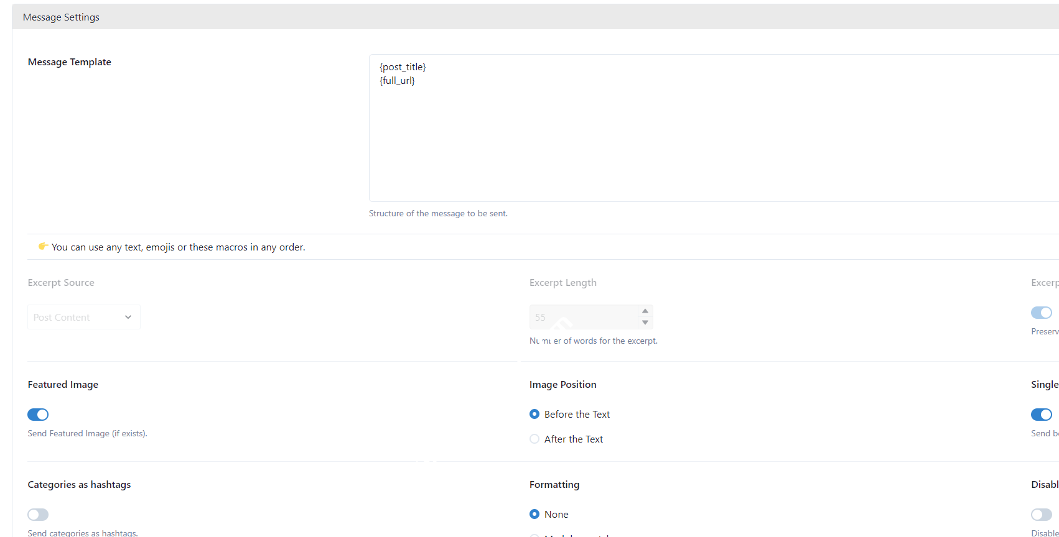
Task: Click the Featured Image label
Action: pyautogui.click(x=63, y=384)
